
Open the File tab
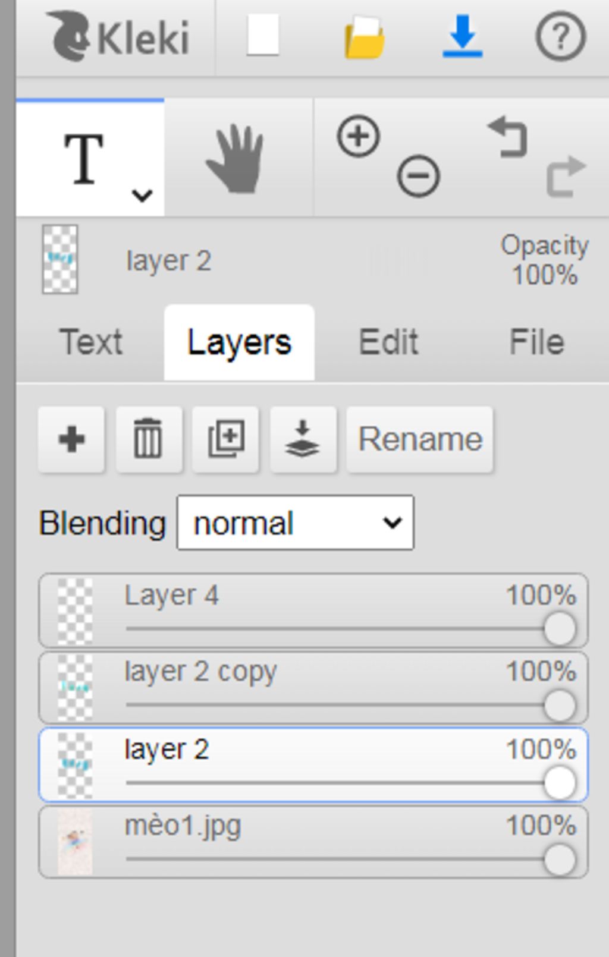point(536,342)
